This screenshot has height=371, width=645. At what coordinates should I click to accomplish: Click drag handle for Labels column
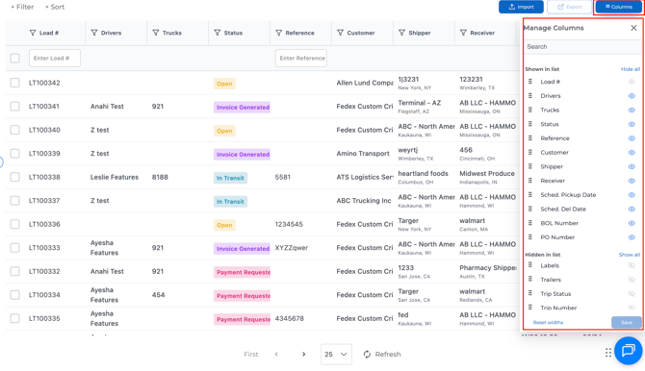coord(530,265)
